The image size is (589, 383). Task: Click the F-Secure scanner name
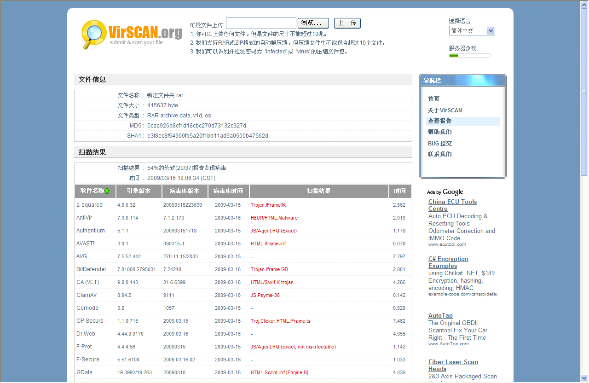click(x=88, y=360)
